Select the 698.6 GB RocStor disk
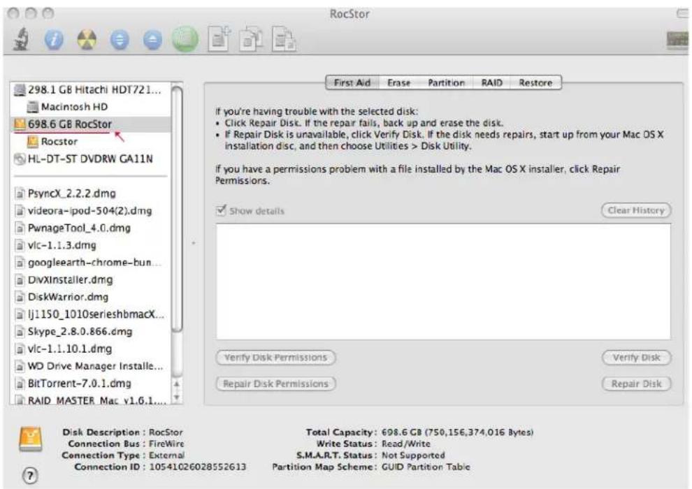 click(90, 124)
